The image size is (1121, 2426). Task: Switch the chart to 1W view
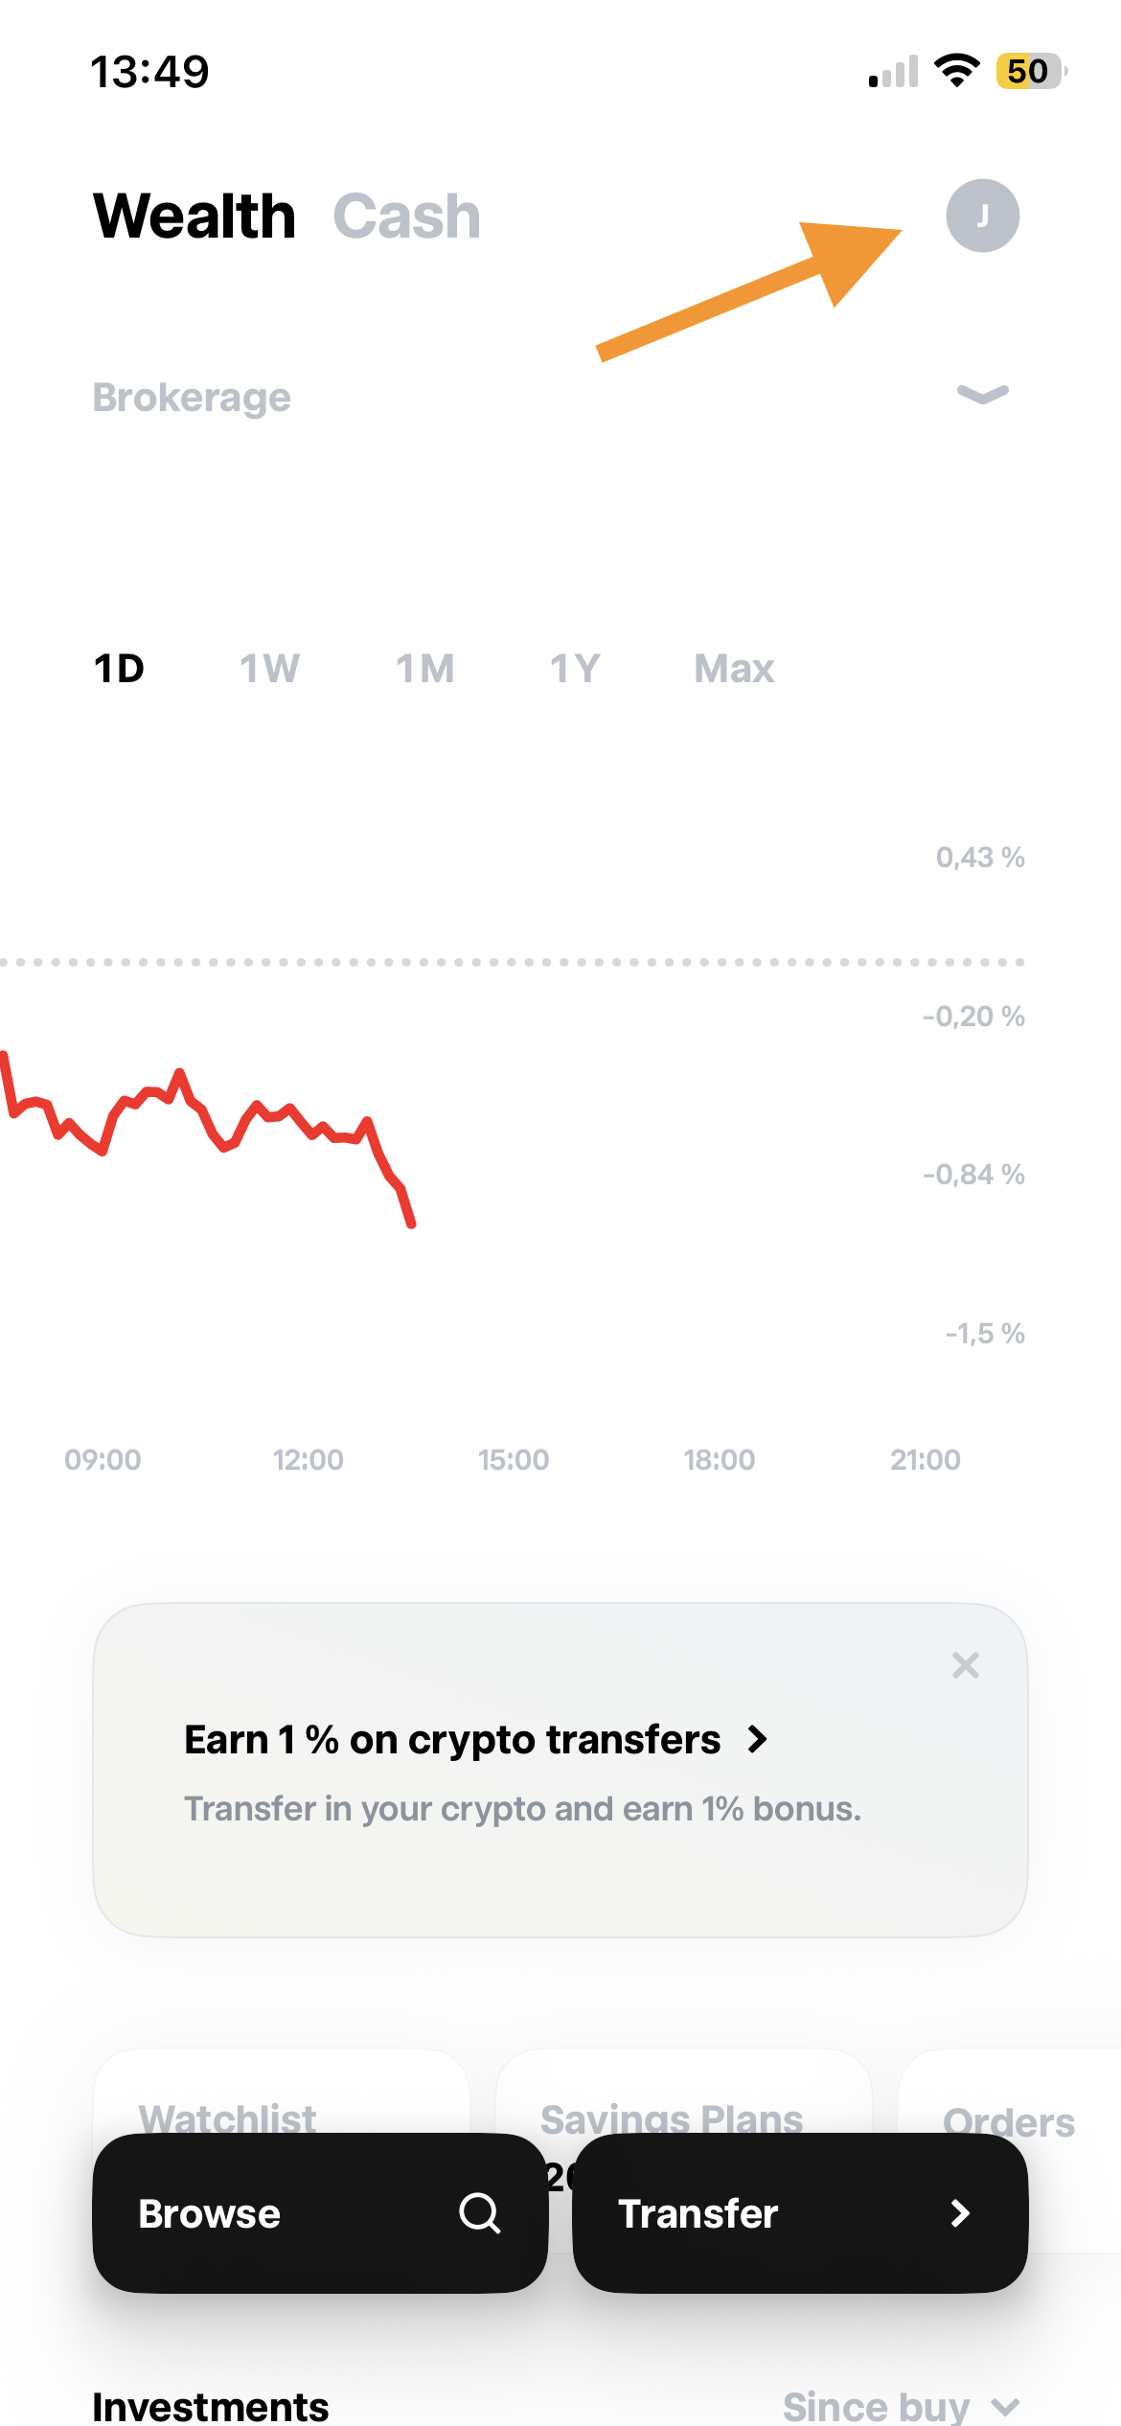(269, 668)
